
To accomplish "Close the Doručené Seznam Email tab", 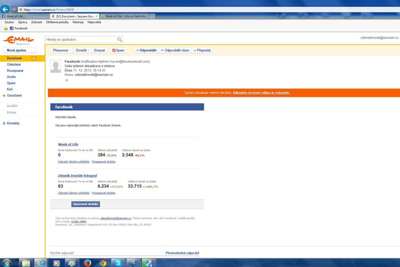I will (x=97, y=16).
